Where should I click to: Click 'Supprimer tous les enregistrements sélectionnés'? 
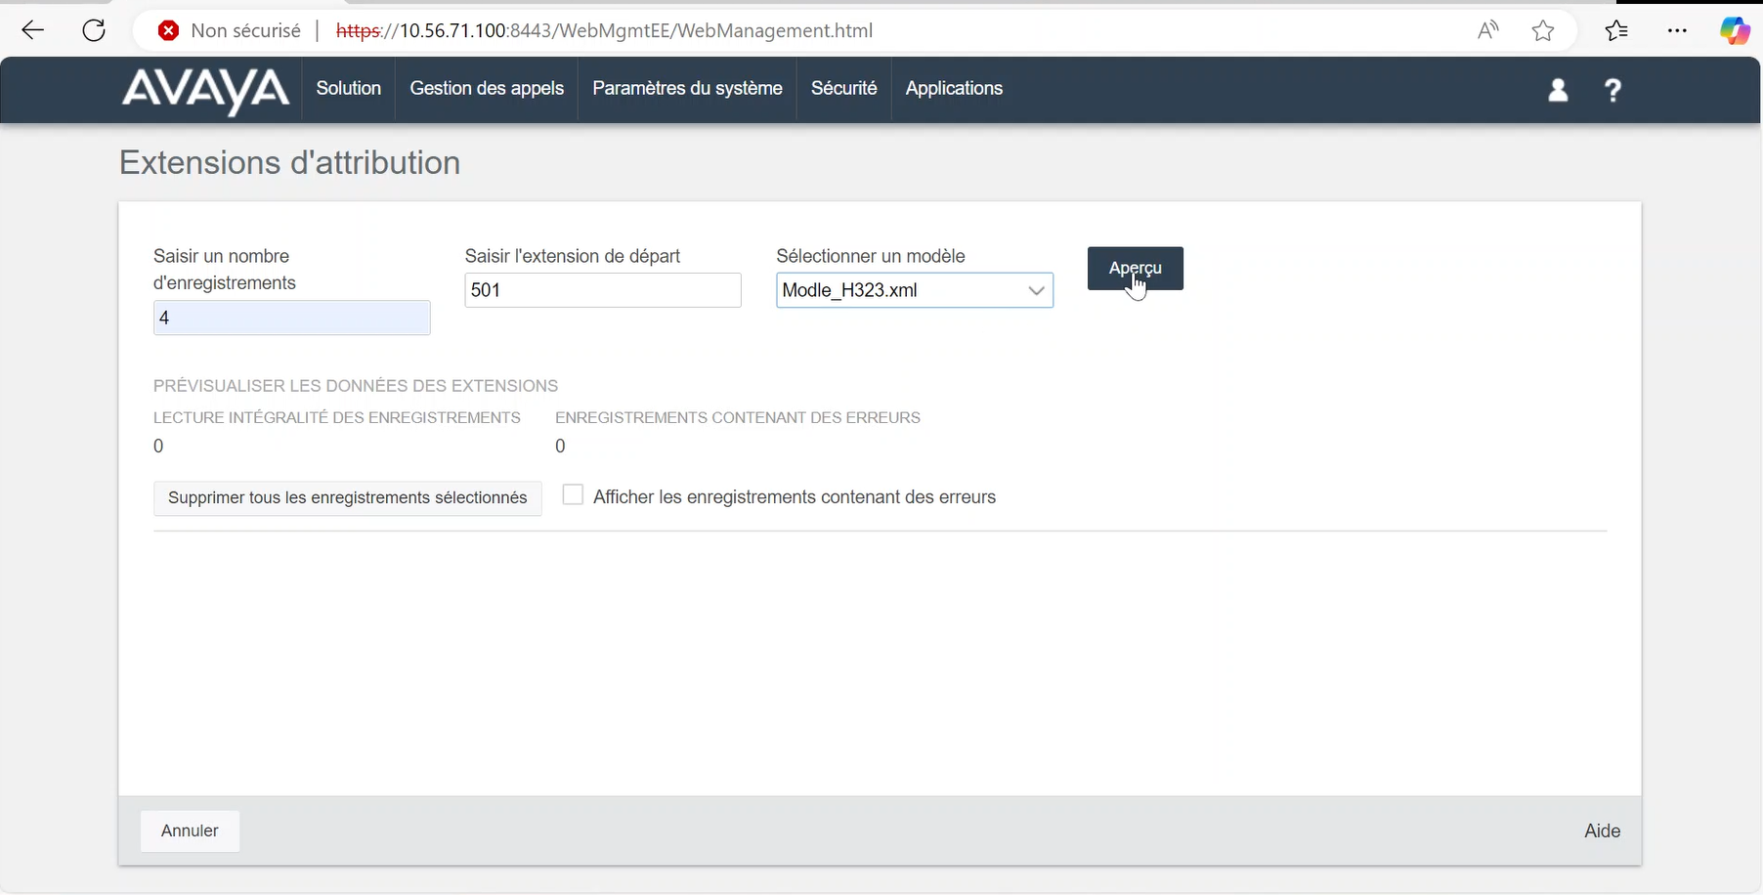pyautogui.click(x=347, y=497)
